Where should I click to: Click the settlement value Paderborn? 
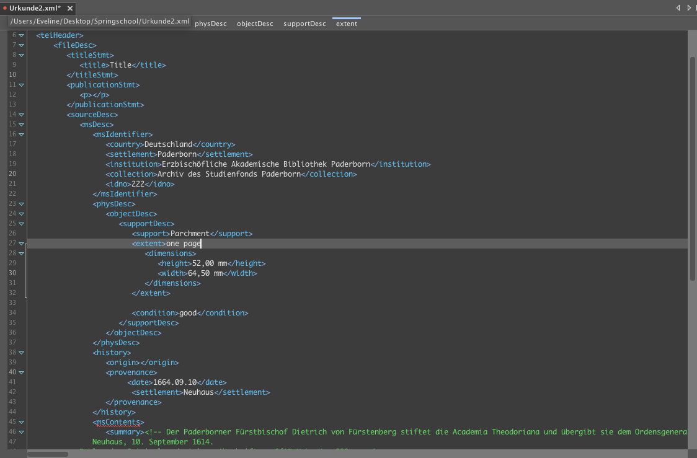click(177, 154)
